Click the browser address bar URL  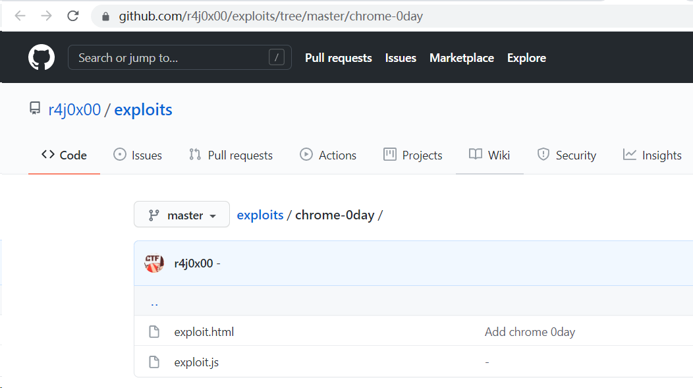(x=271, y=16)
